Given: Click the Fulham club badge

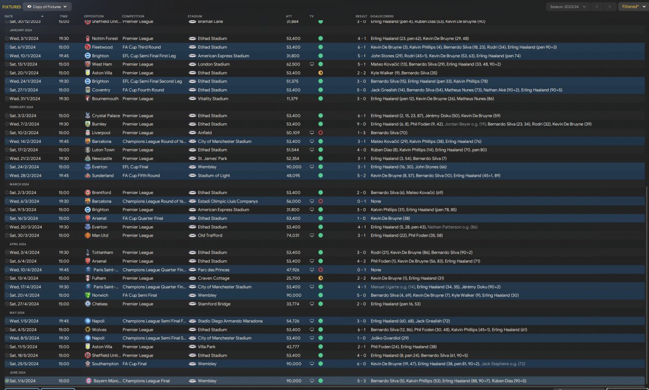Looking at the screenshot, I should (88, 278).
